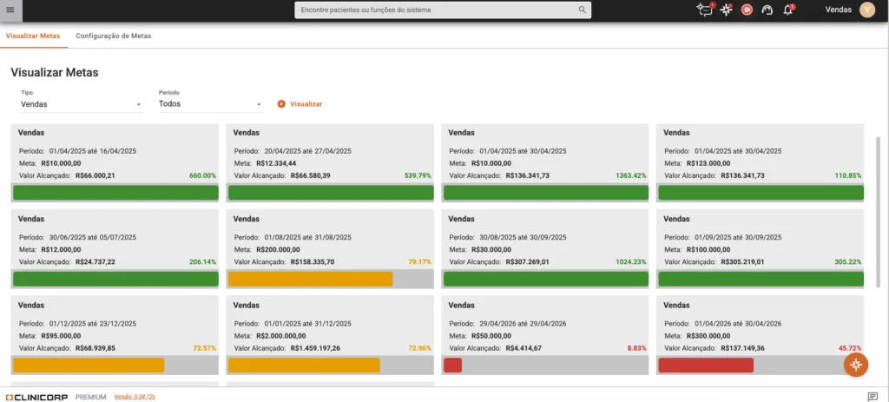
Task: Click the green progress bar of 1024.23% goal
Action: click(x=546, y=279)
